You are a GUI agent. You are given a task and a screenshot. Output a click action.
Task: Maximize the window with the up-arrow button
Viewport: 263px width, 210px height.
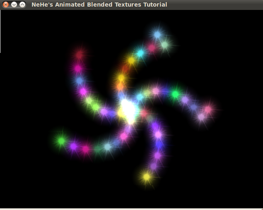pos(22,5)
